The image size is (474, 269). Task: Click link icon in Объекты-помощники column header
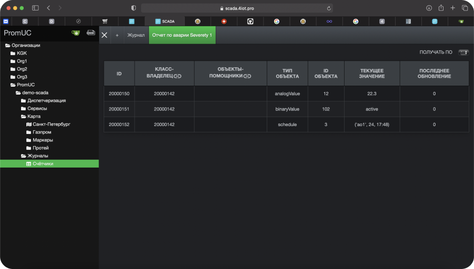tap(247, 77)
